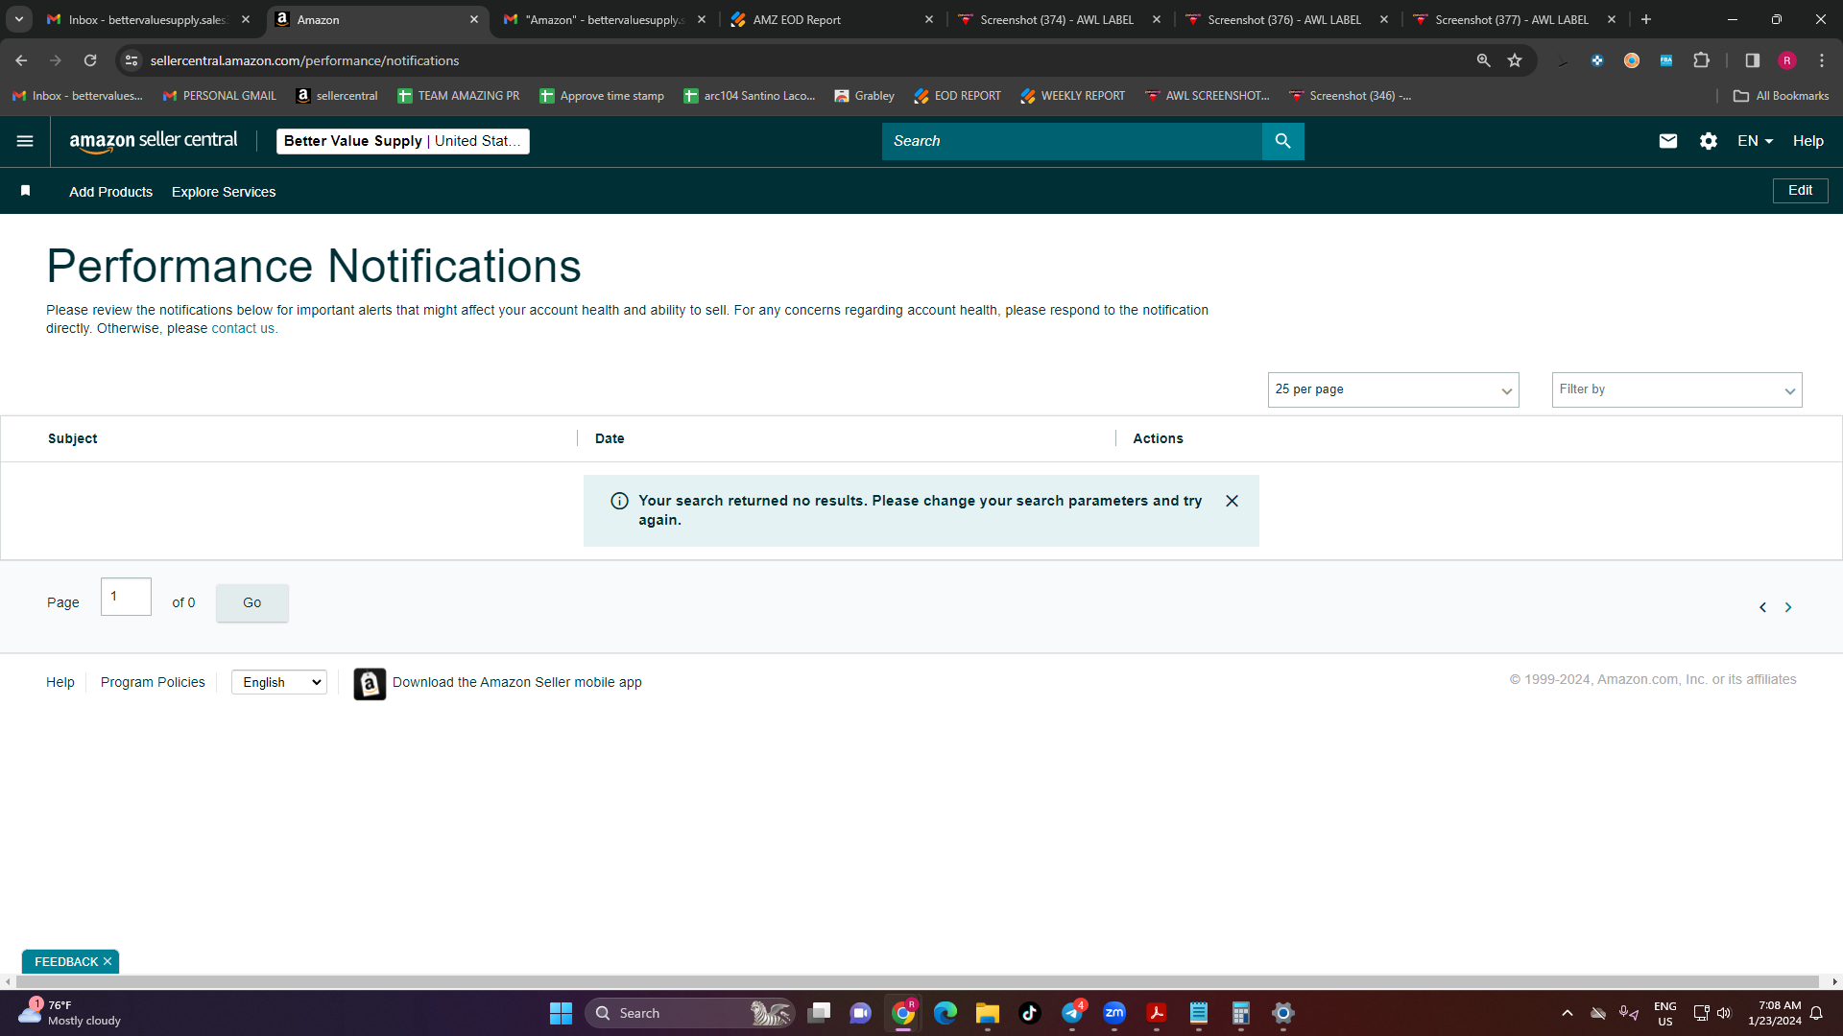The width and height of the screenshot is (1843, 1036).
Task: Click Windows taskbar Search box
Action: pyautogui.click(x=689, y=1013)
